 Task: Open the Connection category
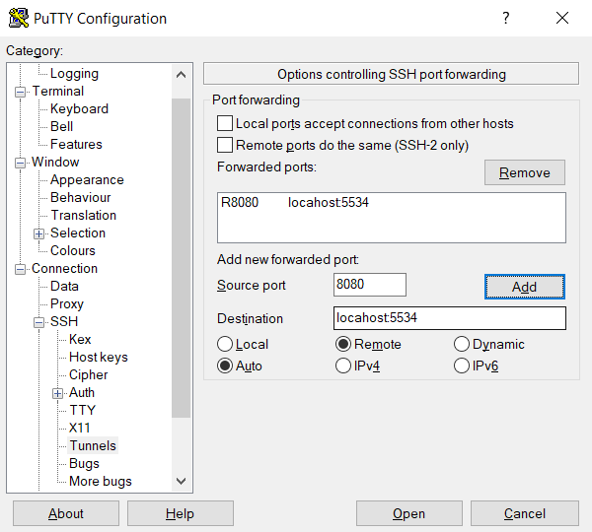(x=64, y=268)
